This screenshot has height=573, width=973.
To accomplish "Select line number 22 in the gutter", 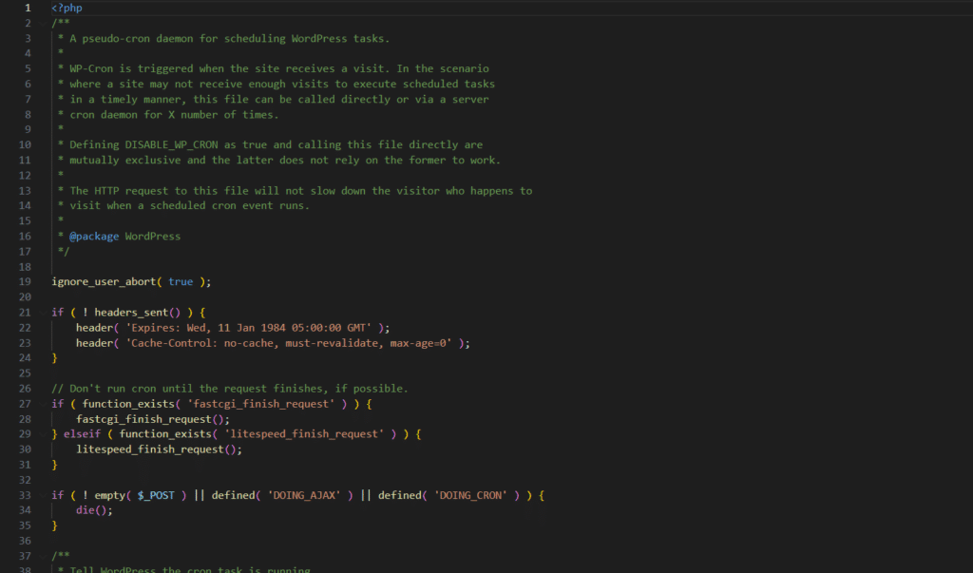I will click(25, 327).
